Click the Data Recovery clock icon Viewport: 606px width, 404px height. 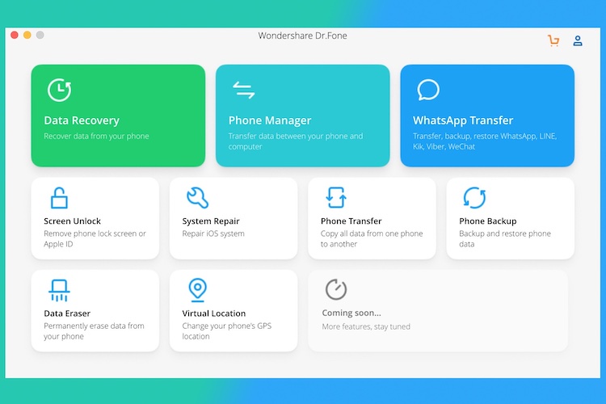pyautogui.click(x=59, y=90)
